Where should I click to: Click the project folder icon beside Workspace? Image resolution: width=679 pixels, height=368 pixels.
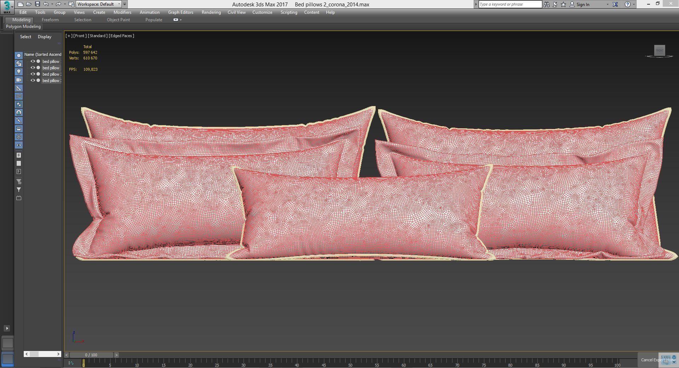coord(71,4)
